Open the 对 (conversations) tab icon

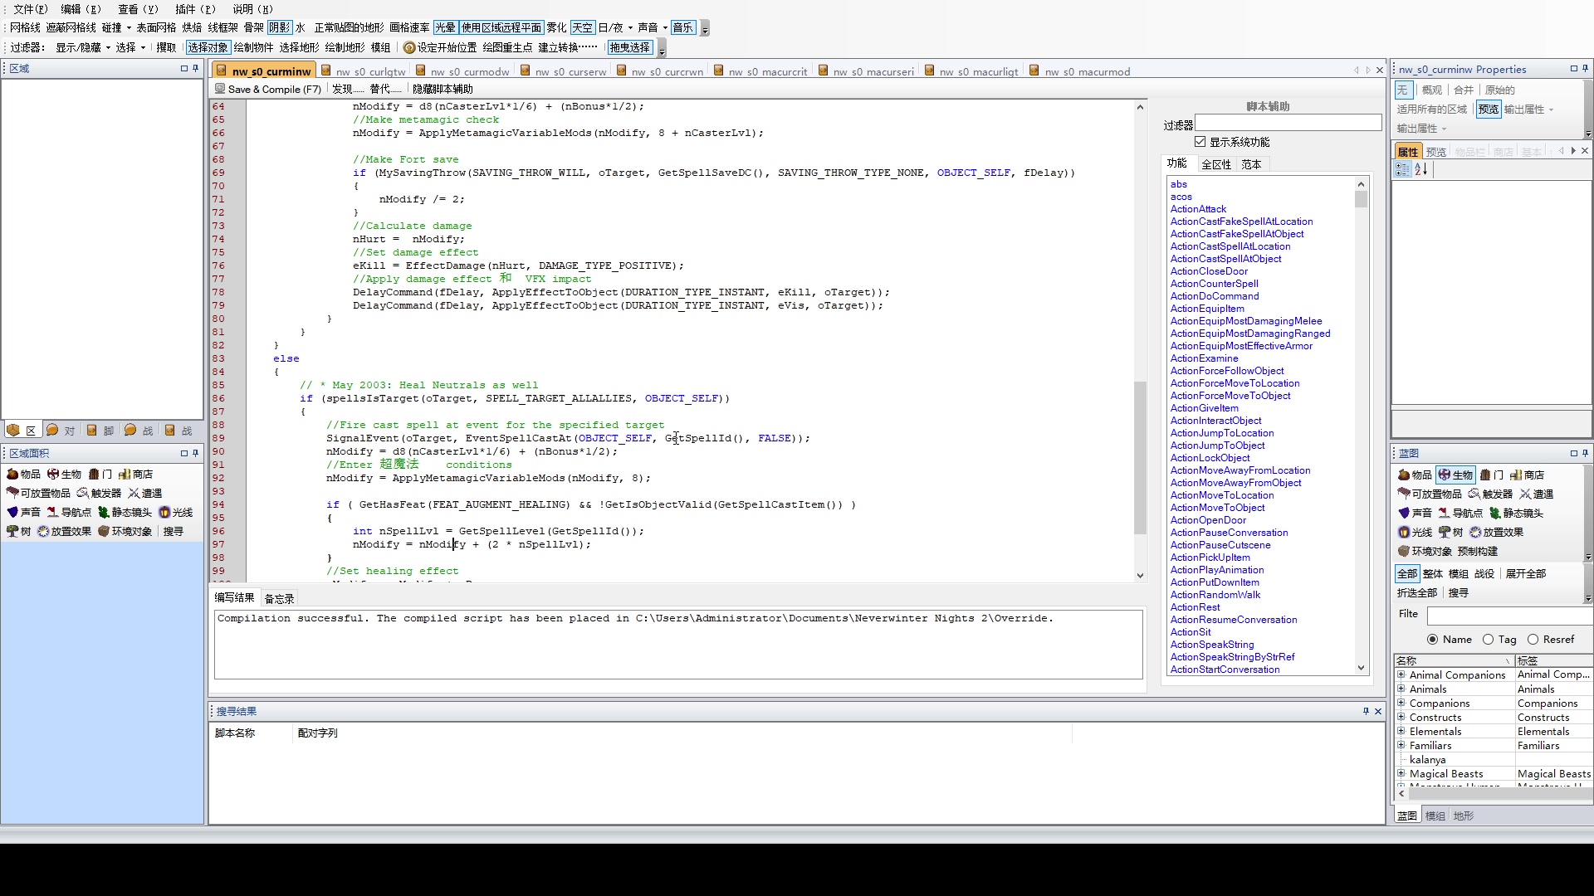tap(60, 430)
